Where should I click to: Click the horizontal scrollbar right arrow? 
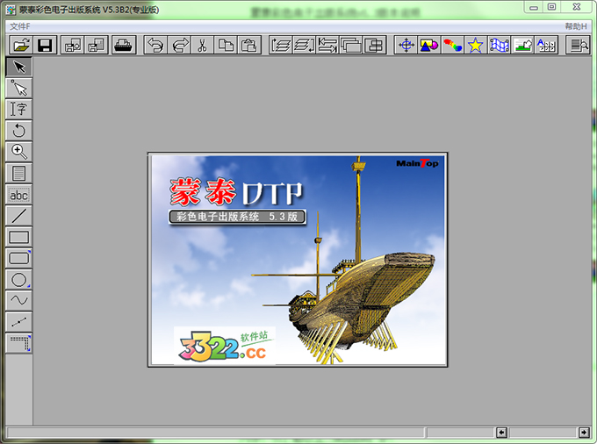click(x=584, y=433)
